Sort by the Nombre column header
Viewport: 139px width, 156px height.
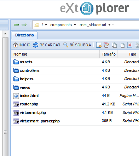tap(56, 54)
